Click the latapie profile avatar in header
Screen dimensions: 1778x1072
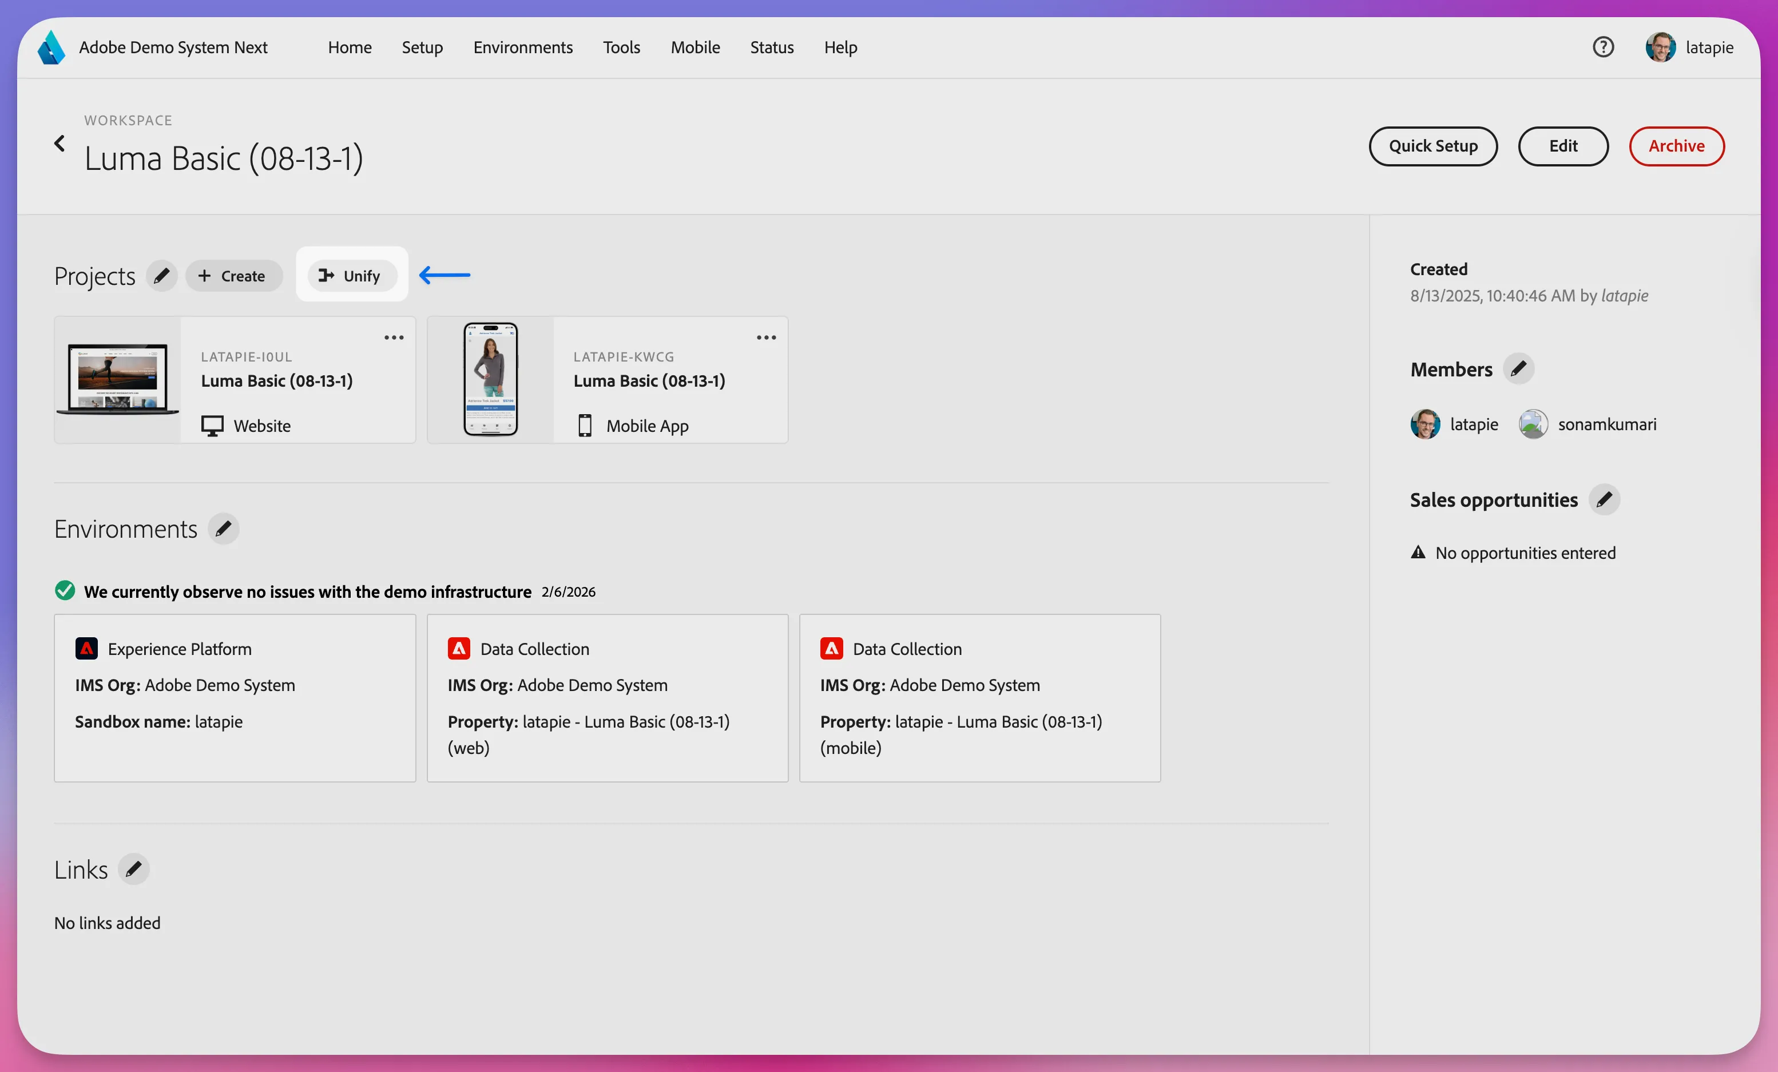(x=1660, y=47)
